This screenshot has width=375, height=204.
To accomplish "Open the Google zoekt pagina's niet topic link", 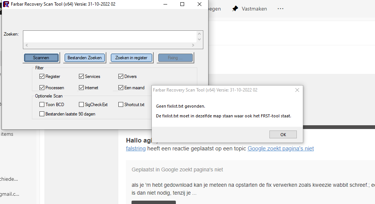I will coord(281,148).
